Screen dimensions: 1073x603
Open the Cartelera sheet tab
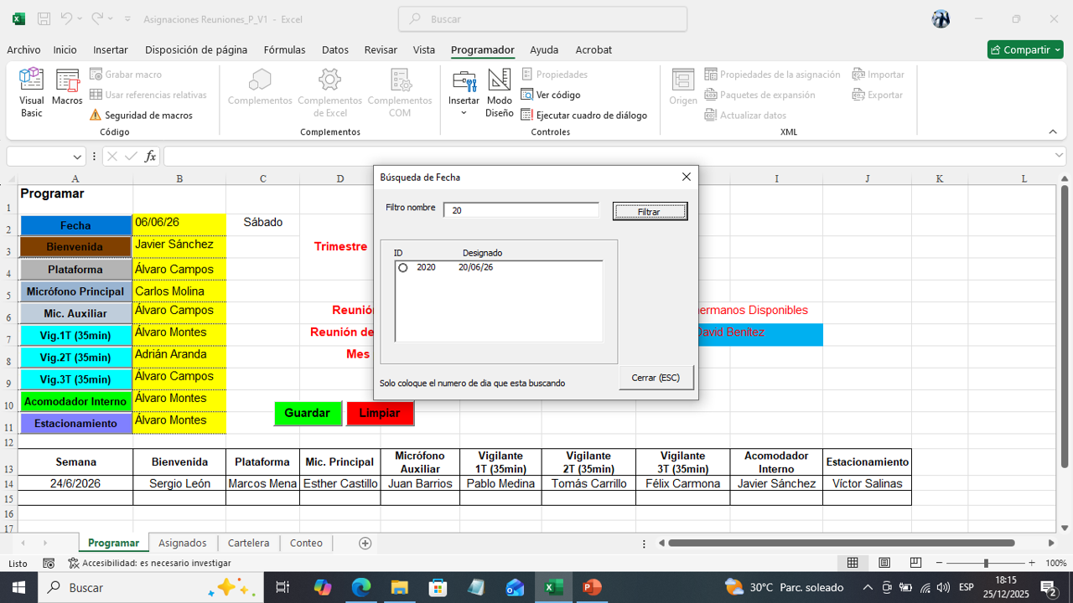248,543
